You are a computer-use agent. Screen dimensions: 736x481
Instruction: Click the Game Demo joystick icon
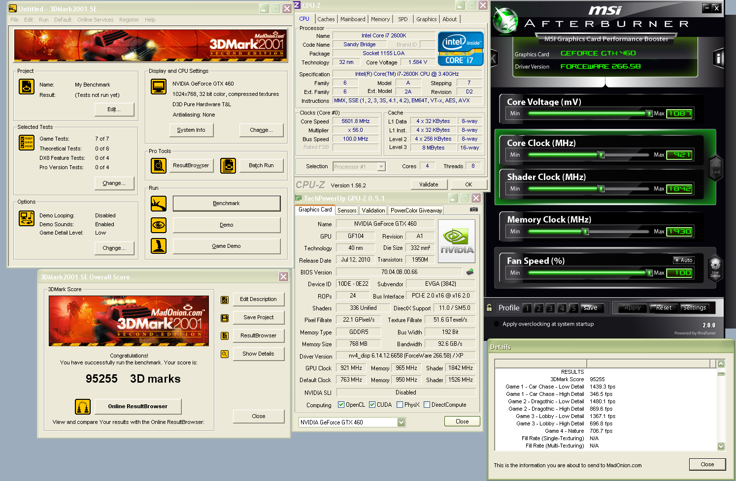pyautogui.click(x=159, y=246)
